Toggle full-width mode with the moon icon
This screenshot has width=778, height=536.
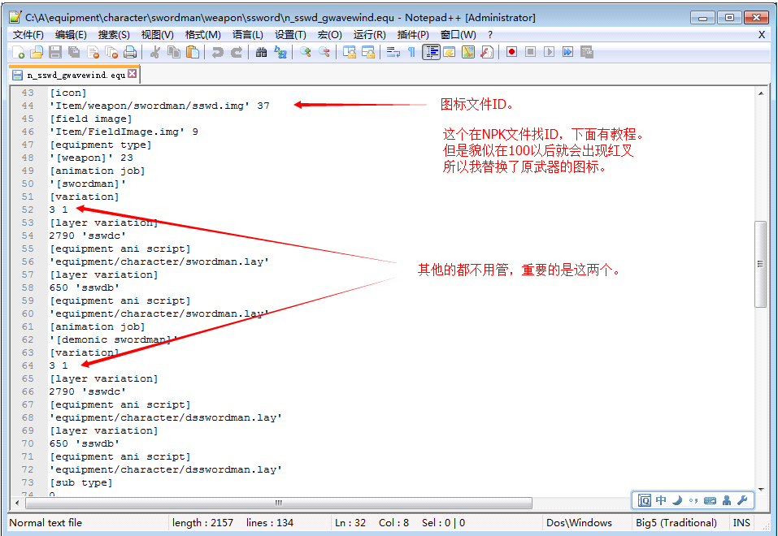[677, 500]
